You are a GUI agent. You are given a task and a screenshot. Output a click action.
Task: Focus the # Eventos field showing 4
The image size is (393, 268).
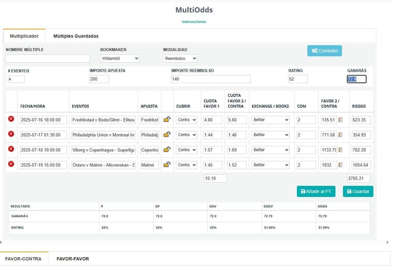[17, 79]
